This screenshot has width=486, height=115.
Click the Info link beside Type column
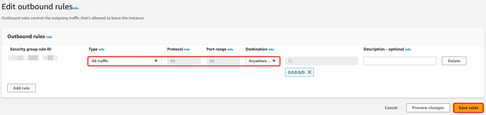tap(102, 49)
